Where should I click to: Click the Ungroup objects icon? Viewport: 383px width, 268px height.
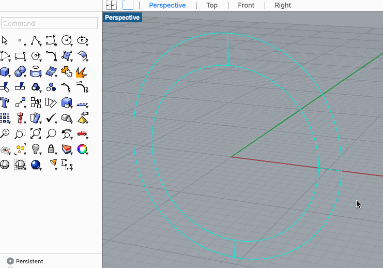click(x=51, y=87)
